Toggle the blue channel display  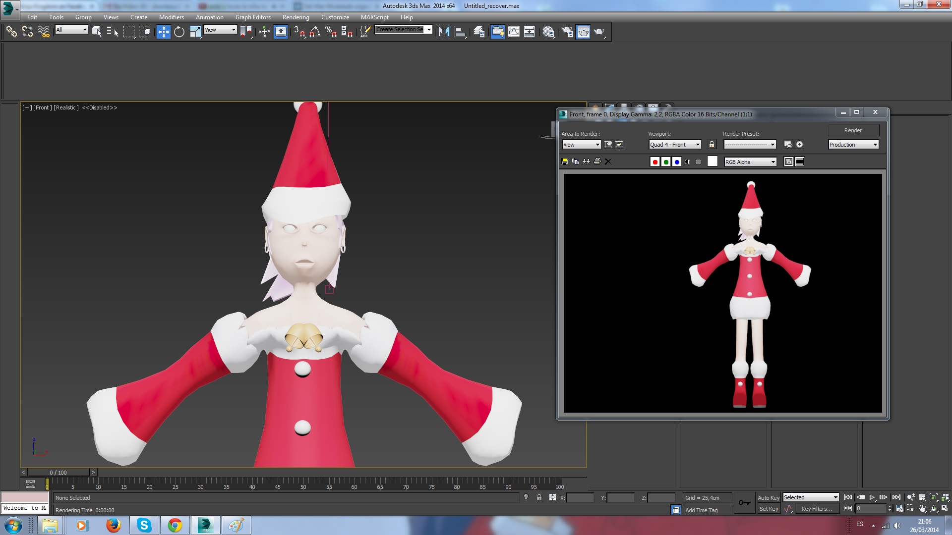[677, 162]
